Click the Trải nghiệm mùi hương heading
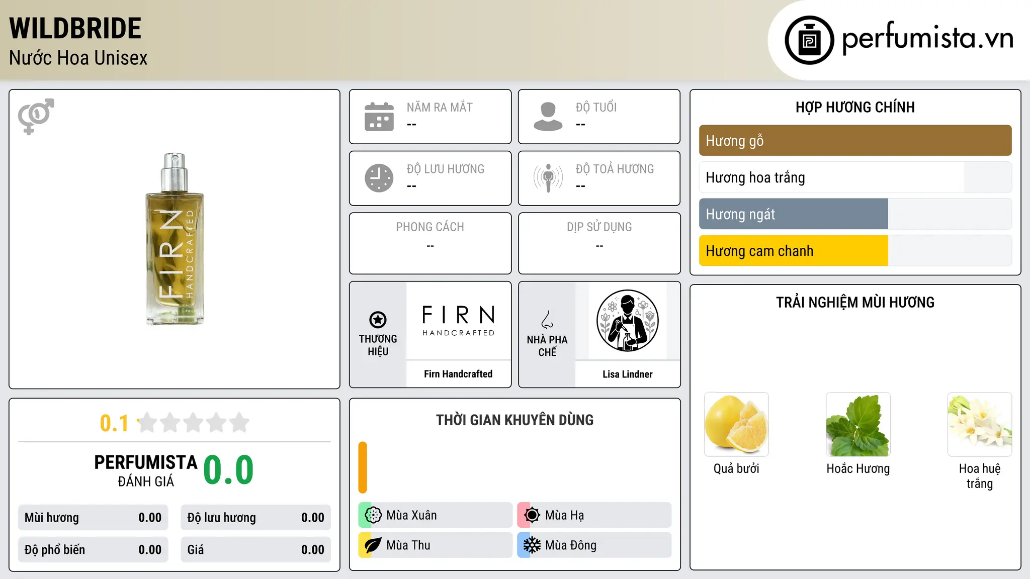This screenshot has height=579, width=1030. click(855, 302)
